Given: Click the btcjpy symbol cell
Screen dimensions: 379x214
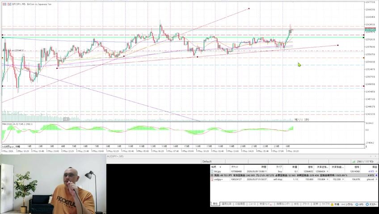Looking at the screenshot, I should click(218, 171).
